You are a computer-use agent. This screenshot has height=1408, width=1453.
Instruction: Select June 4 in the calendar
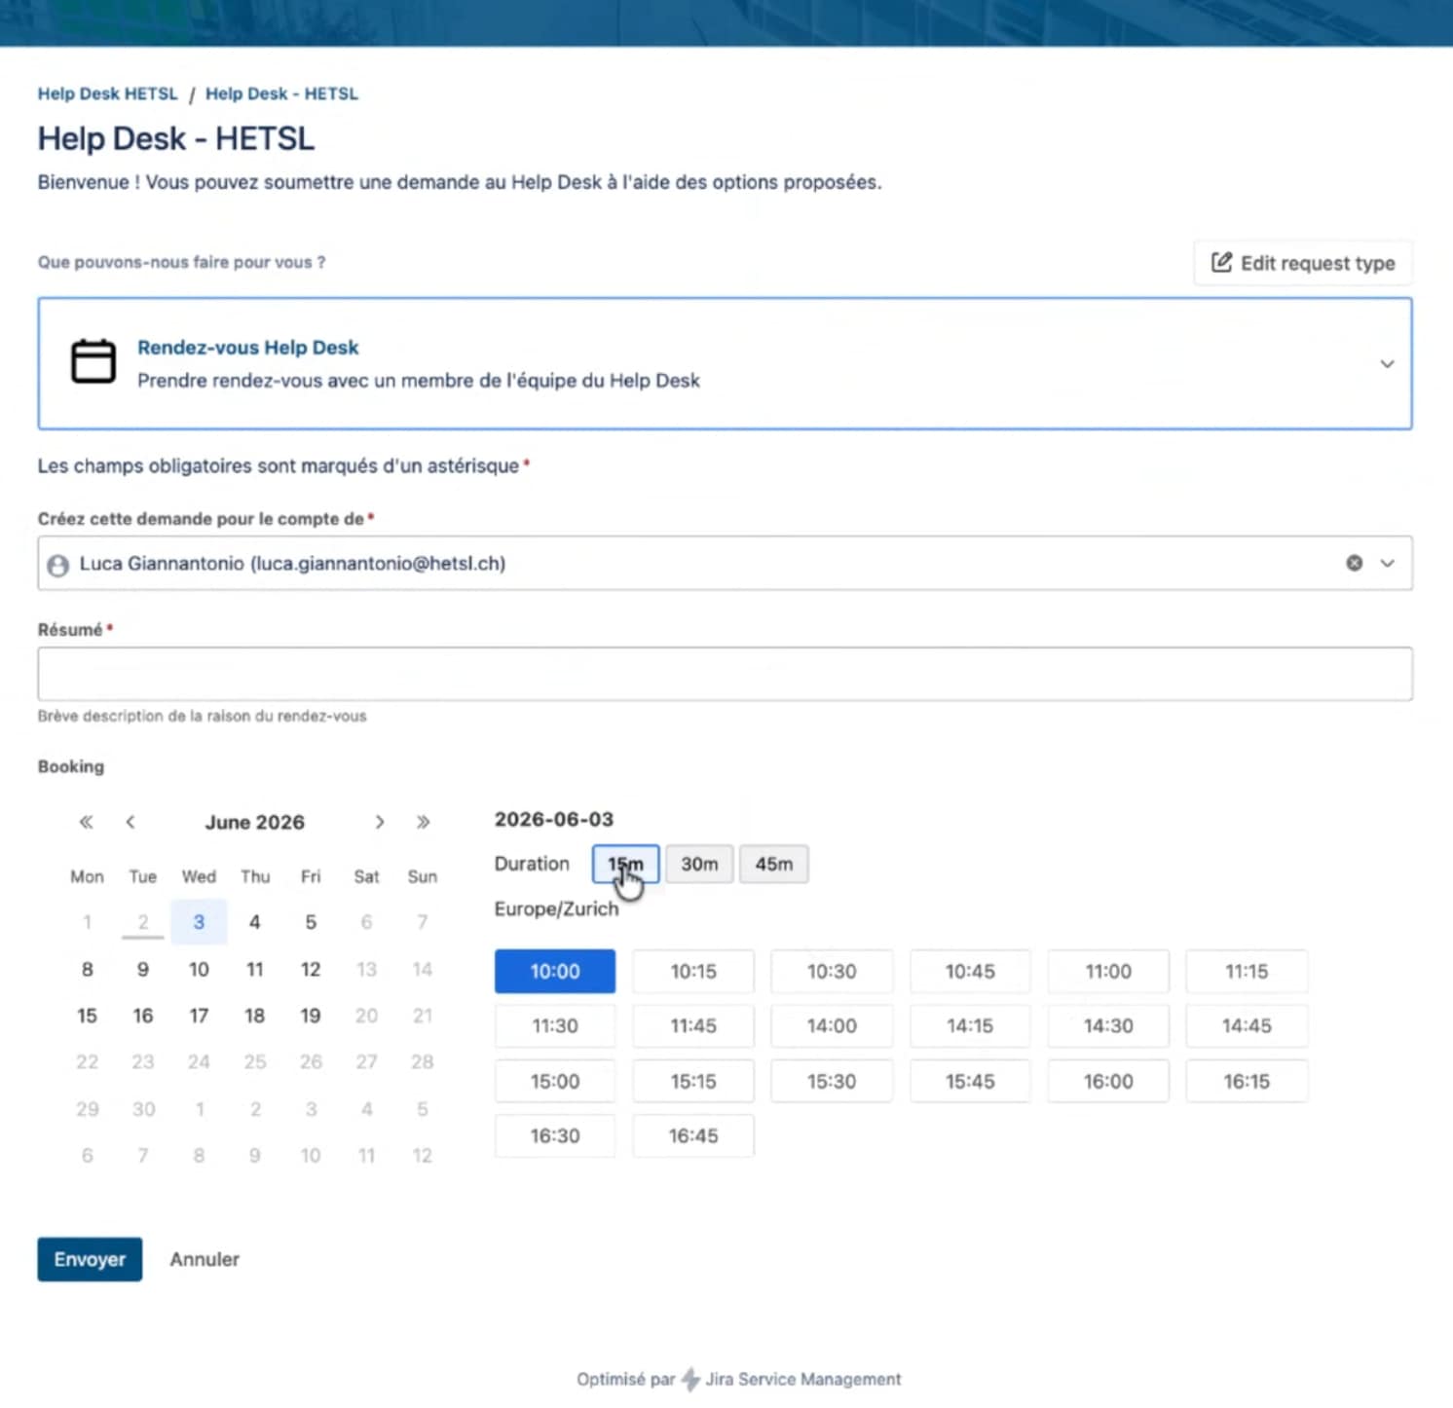pos(254,922)
